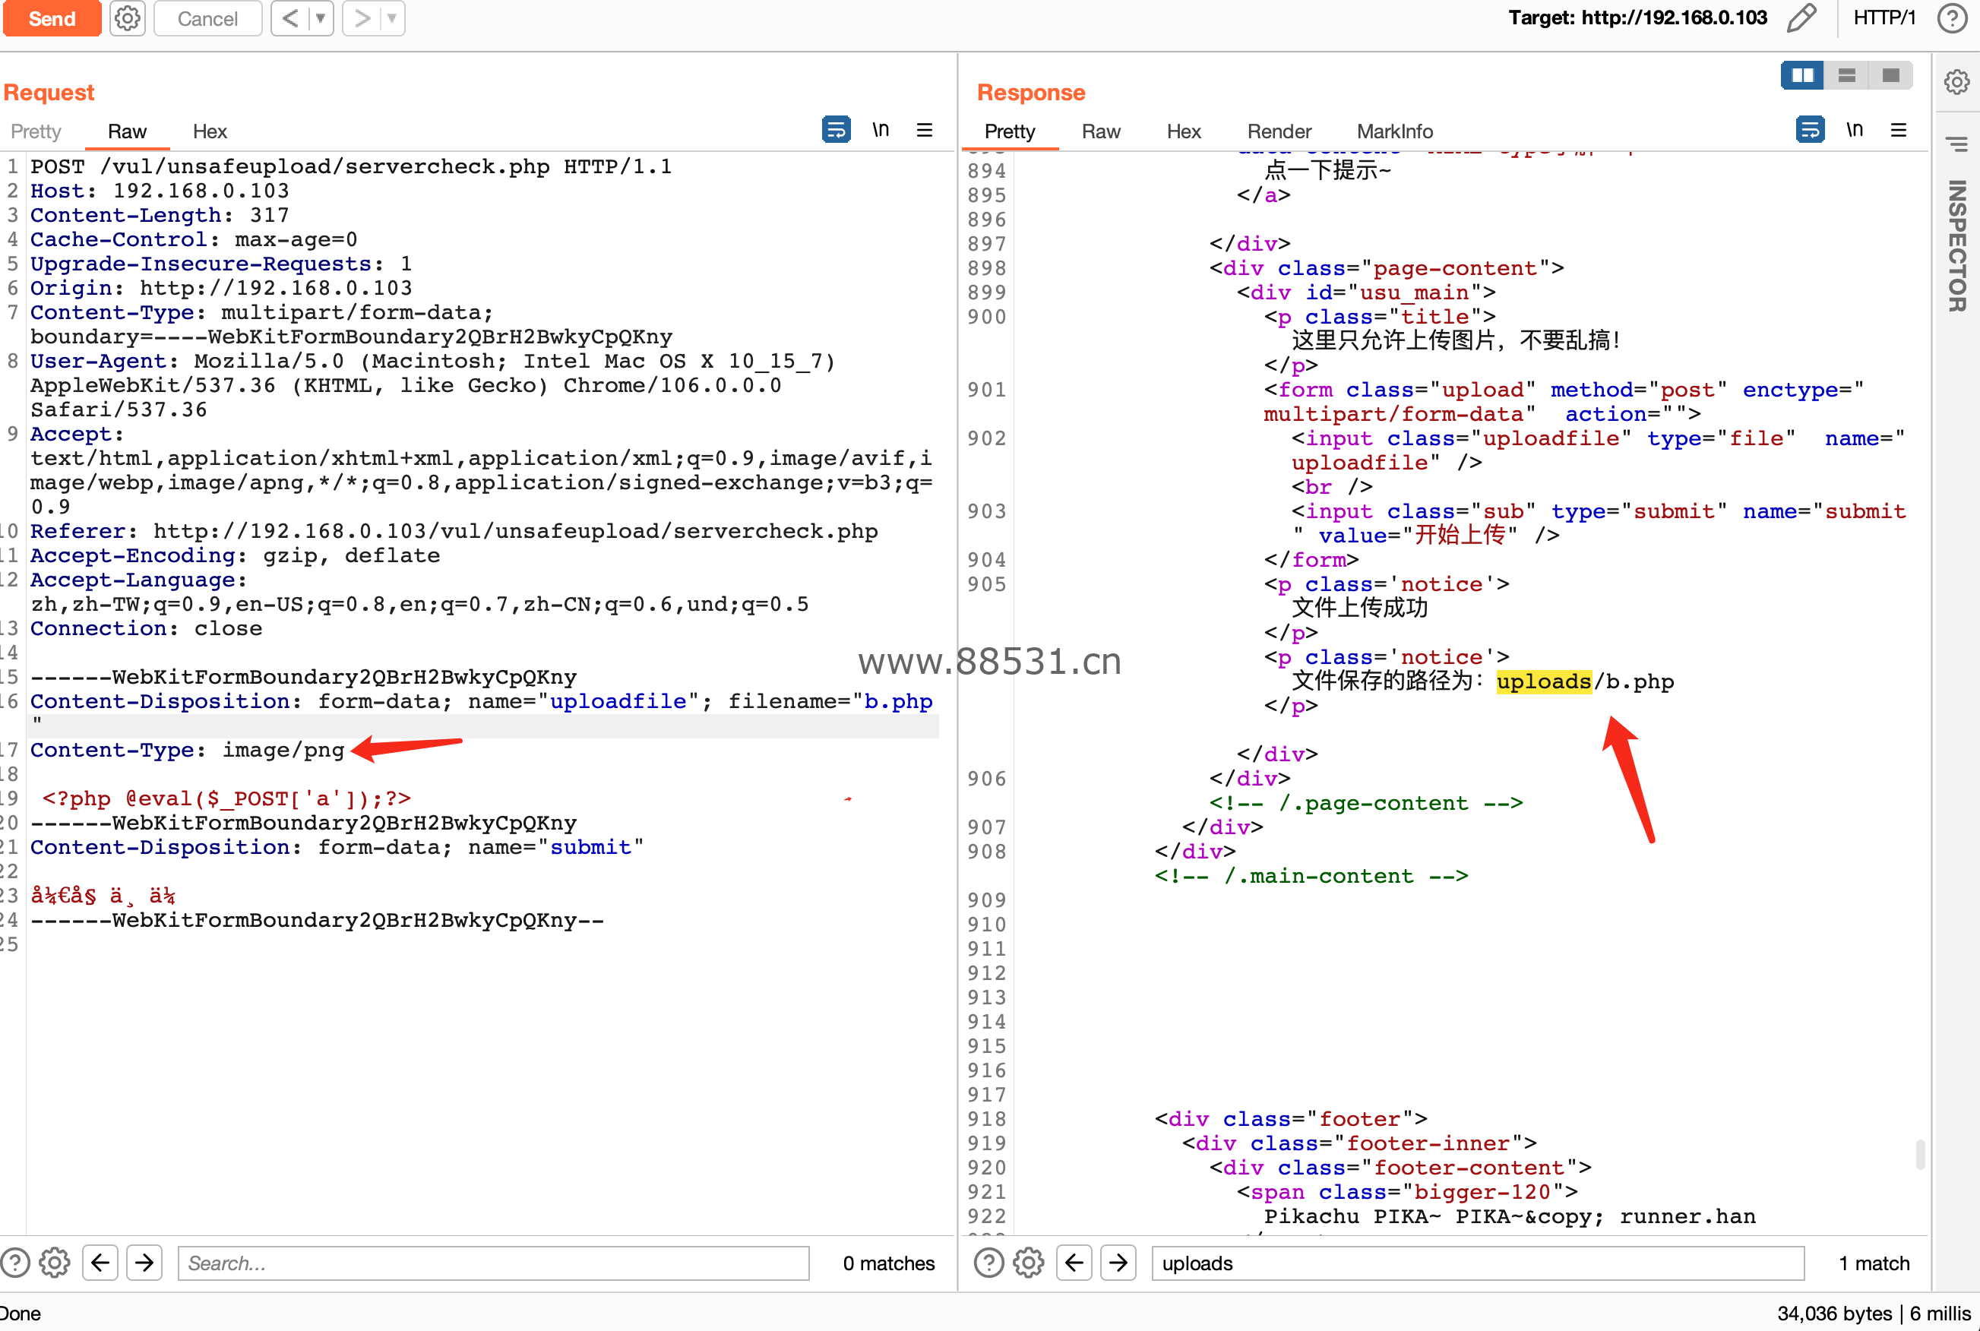This screenshot has height=1331, width=1980.
Task: Click Host: 192.168.0.103 header
Action: click(160, 191)
